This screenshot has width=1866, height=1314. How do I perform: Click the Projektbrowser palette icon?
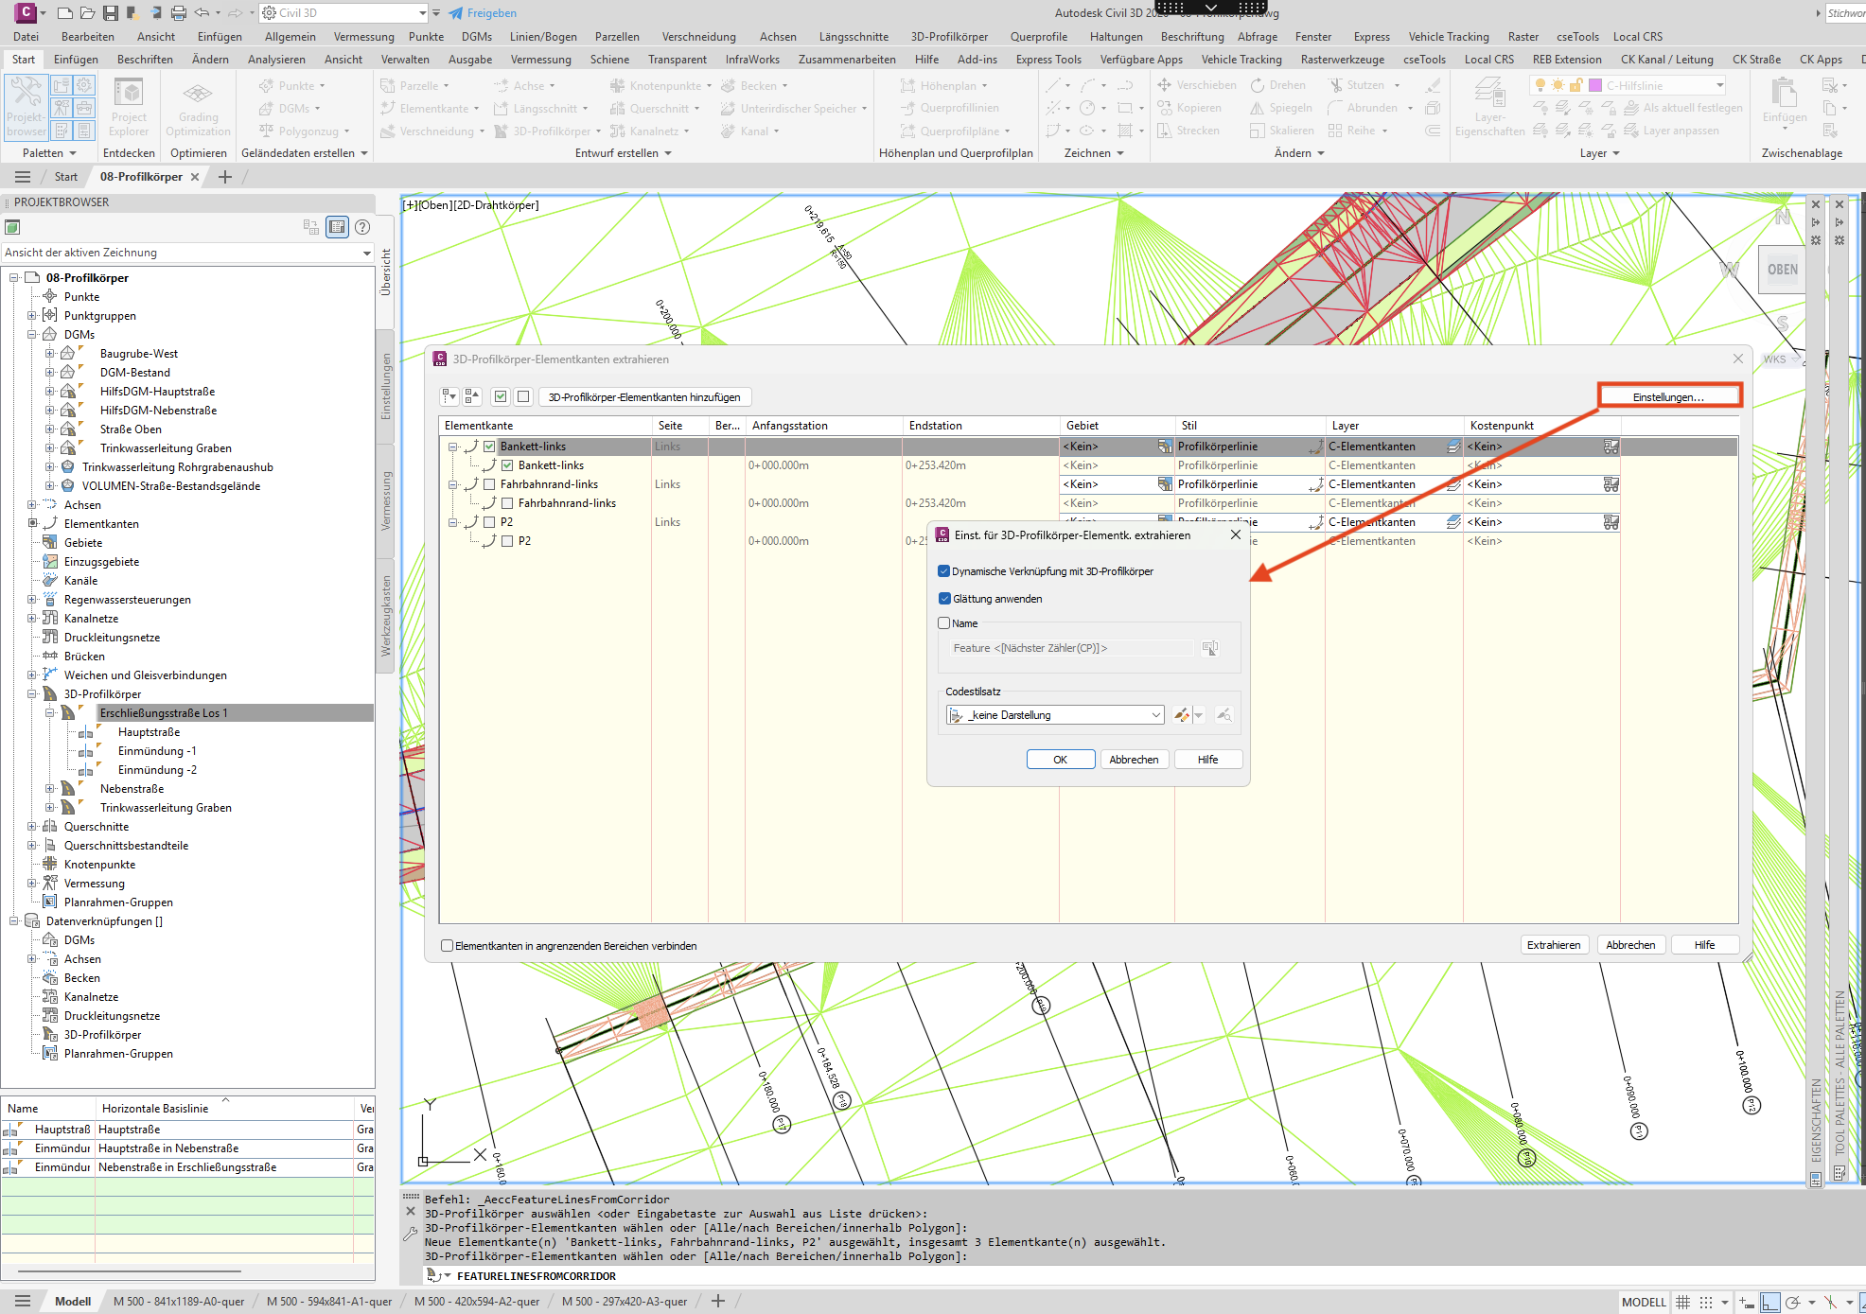coord(26,107)
